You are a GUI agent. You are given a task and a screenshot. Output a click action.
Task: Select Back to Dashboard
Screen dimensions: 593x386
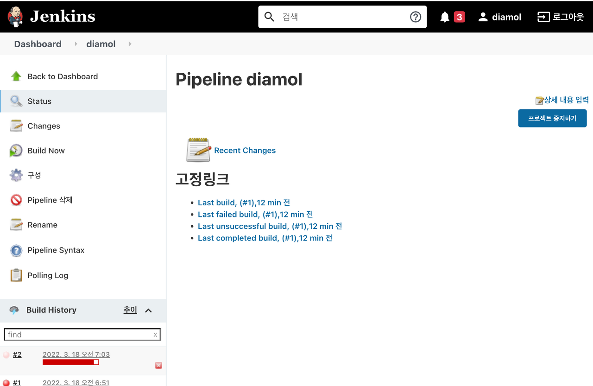pos(63,76)
